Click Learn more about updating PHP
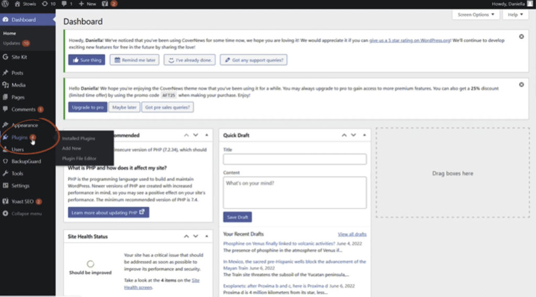Image resolution: width=536 pixels, height=297 pixels. pyautogui.click(x=108, y=212)
